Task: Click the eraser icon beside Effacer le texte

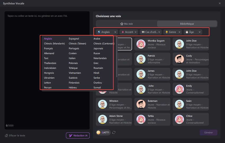Action: pyautogui.click(x=6, y=136)
